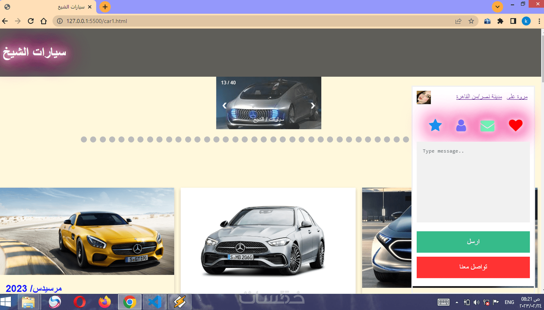
Task: Click the purple user profile icon
Action: (x=461, y=126)
